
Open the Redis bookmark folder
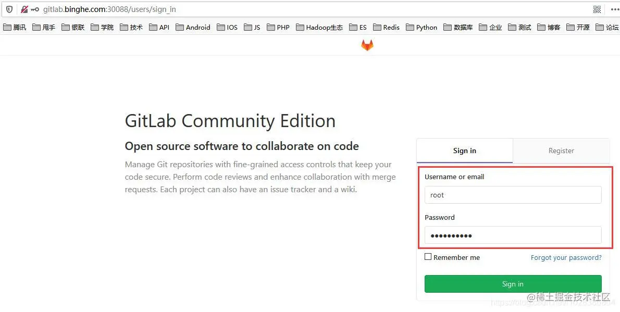(386, 27)
